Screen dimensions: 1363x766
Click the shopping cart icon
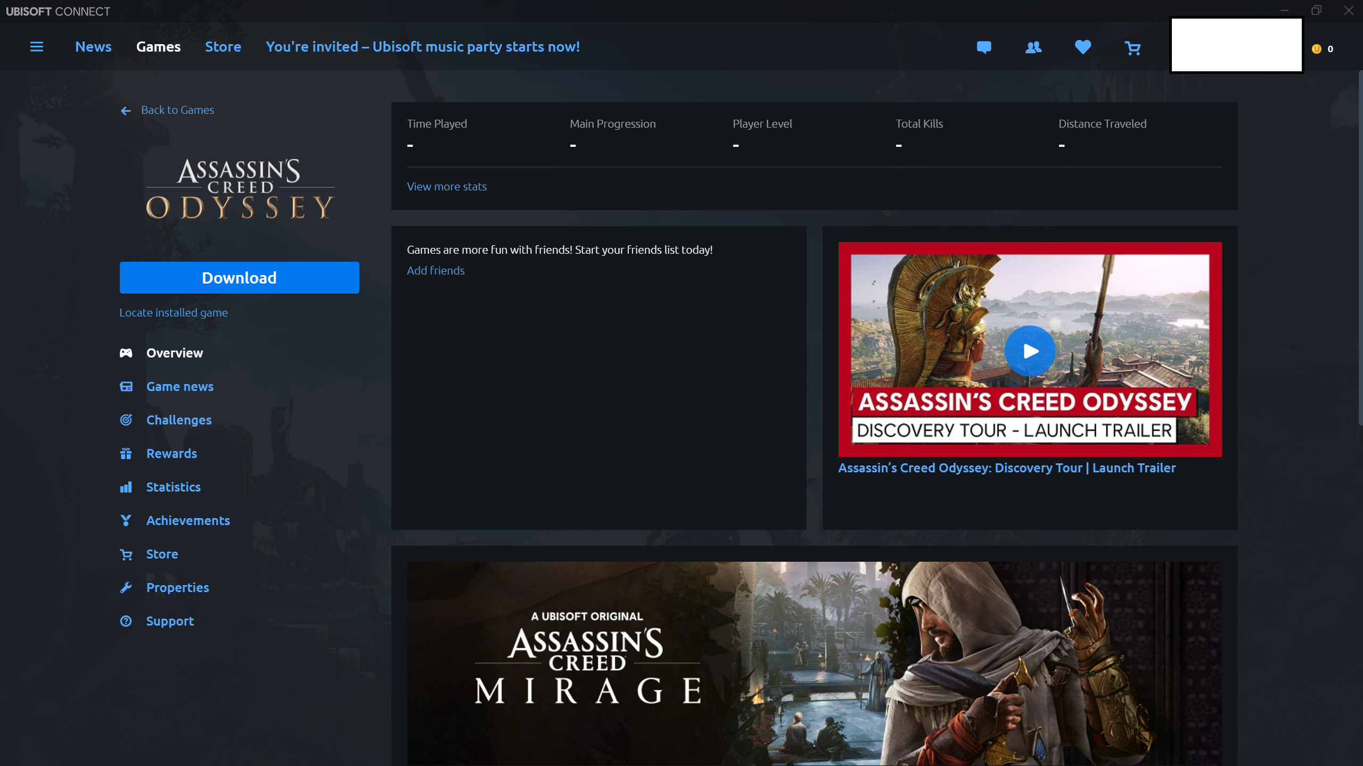pyautogui.click(x=1134, y=48)
